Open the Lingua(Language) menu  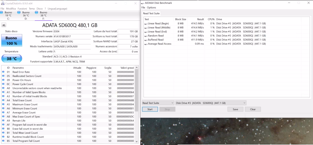coord(57,9)
